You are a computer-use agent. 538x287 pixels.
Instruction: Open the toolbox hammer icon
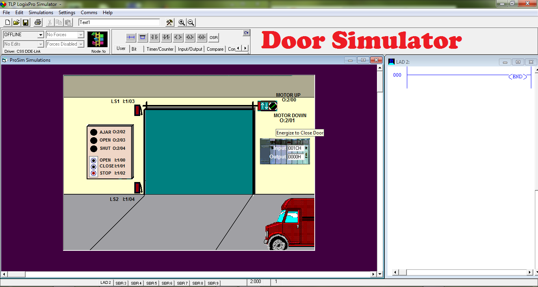click(169, 22)
